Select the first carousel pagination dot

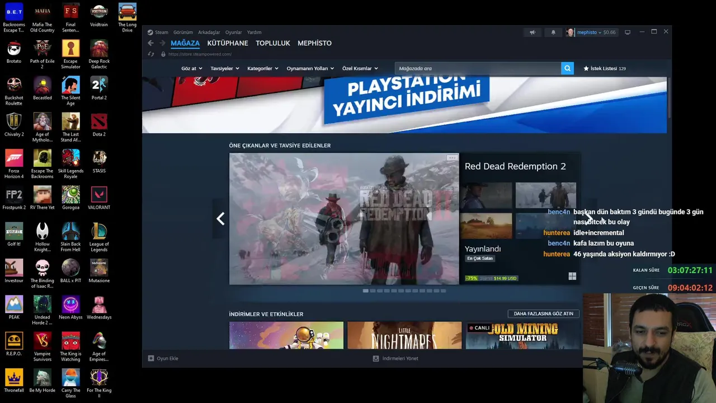[x=365, y=290]
